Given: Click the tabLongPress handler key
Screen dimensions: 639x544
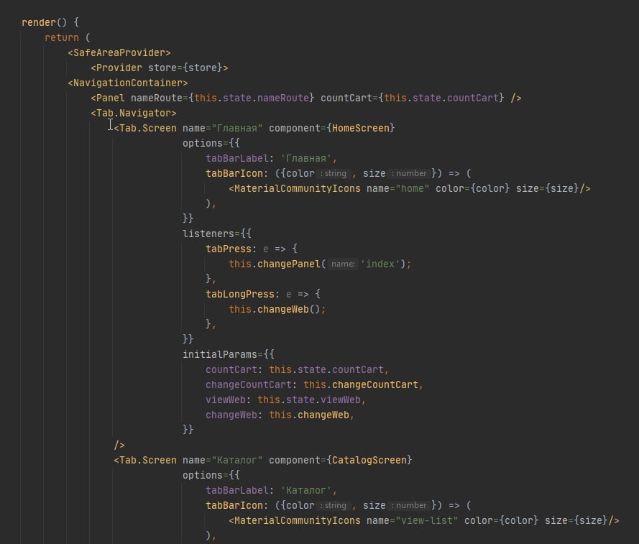Looking at the screenshot, I should point(240,294).
